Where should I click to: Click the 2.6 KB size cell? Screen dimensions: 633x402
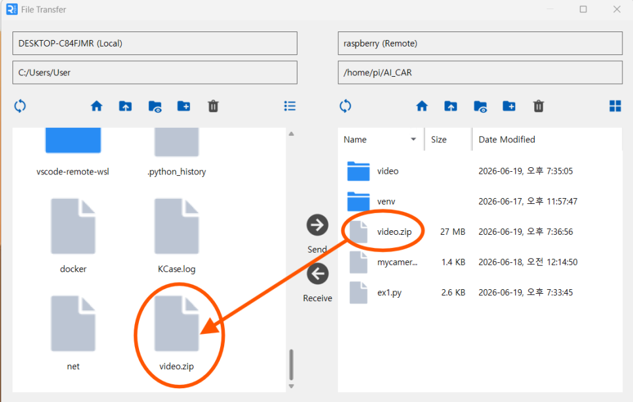pyautogui.click(x=453, y=292)
